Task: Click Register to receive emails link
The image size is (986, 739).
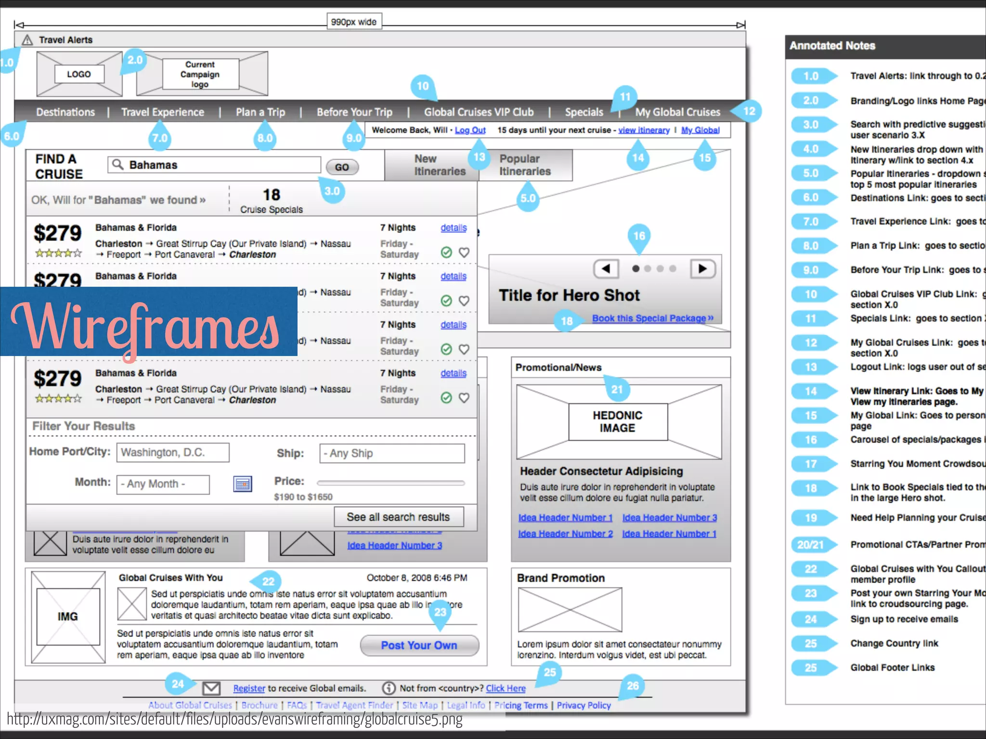Action: [x=249, y=688]
